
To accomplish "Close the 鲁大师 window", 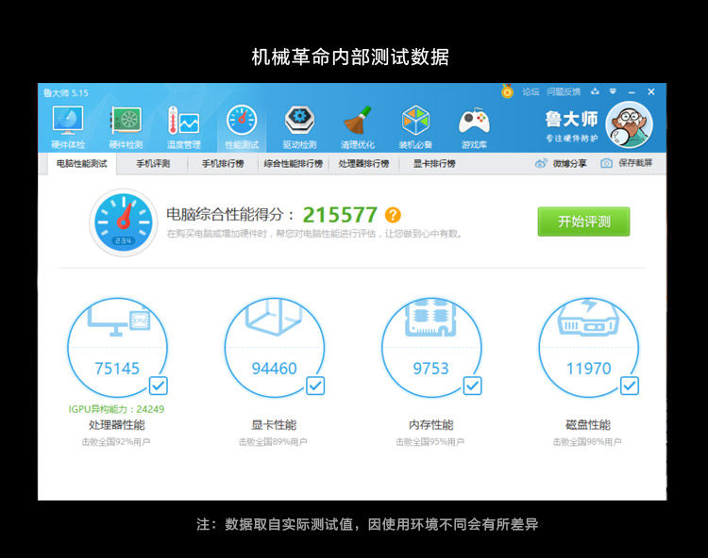I will click(651, 92).
